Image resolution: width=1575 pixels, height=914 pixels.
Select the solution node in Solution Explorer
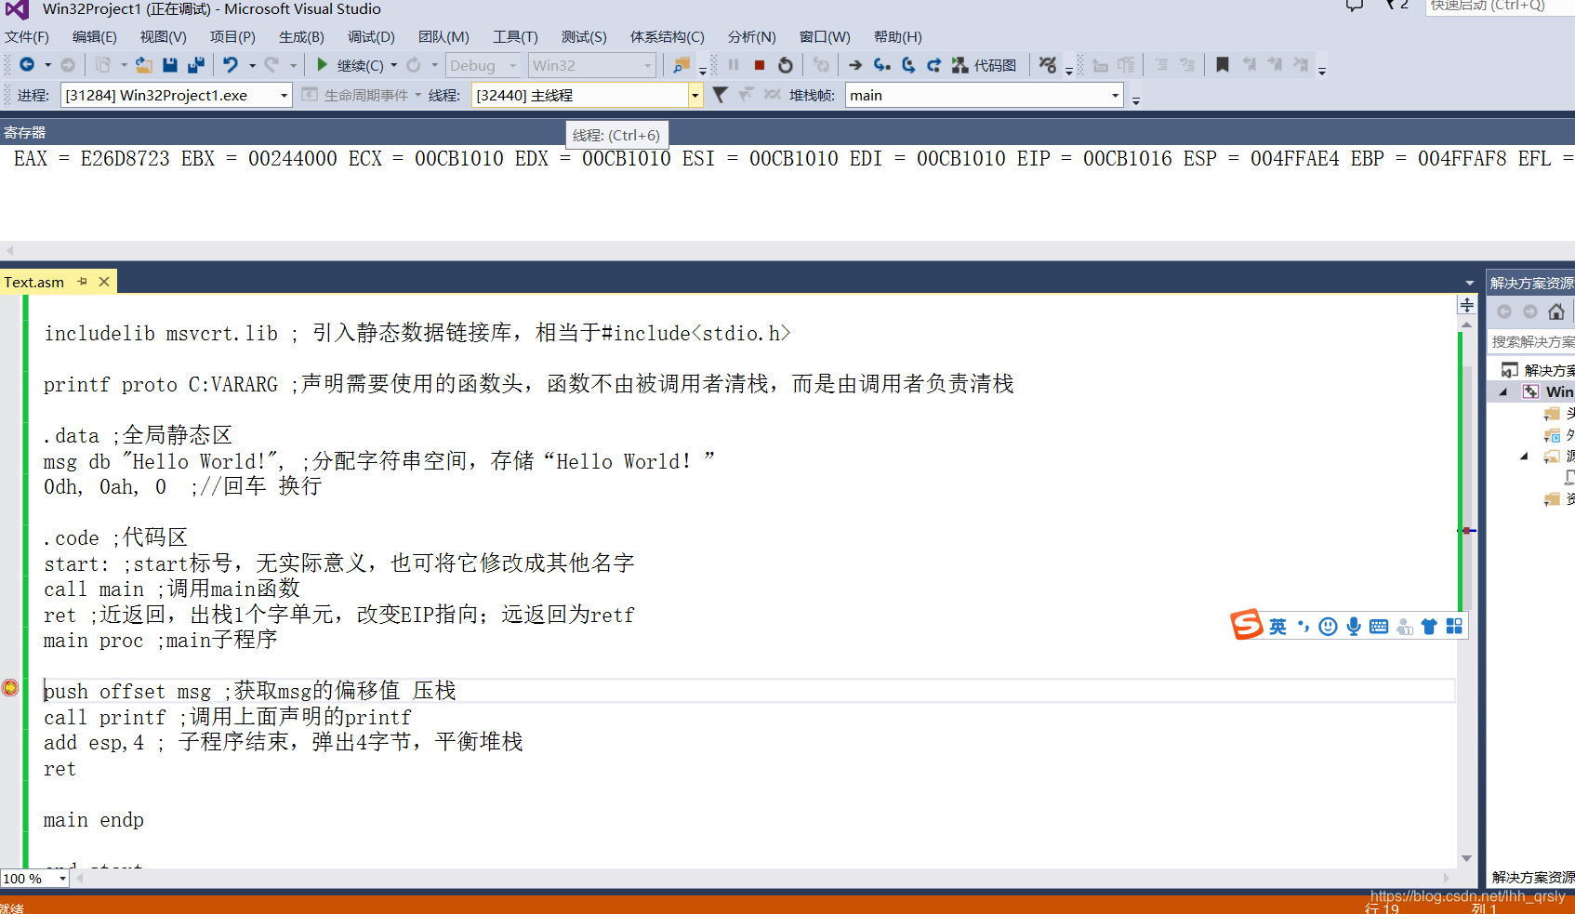click(x=1537, y=370)
